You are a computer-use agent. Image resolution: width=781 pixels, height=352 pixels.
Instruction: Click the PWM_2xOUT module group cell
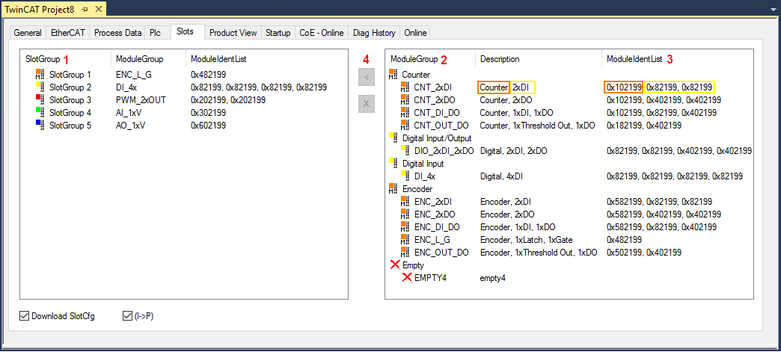tap(141, 100)
